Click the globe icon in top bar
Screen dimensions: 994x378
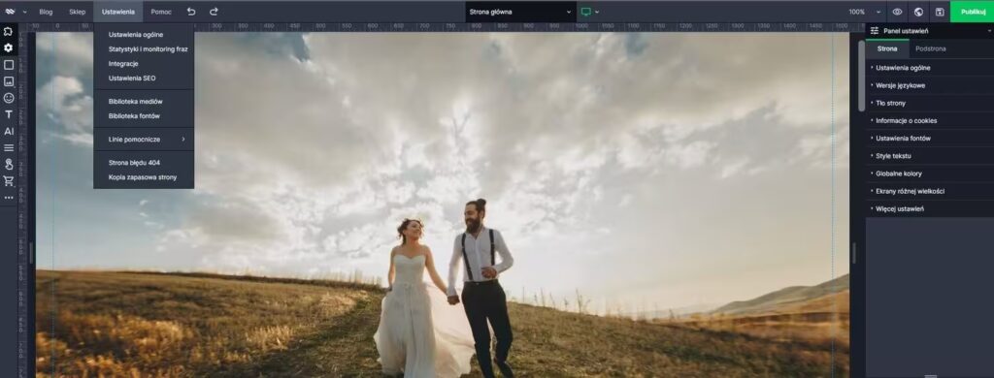coord(918,12)
